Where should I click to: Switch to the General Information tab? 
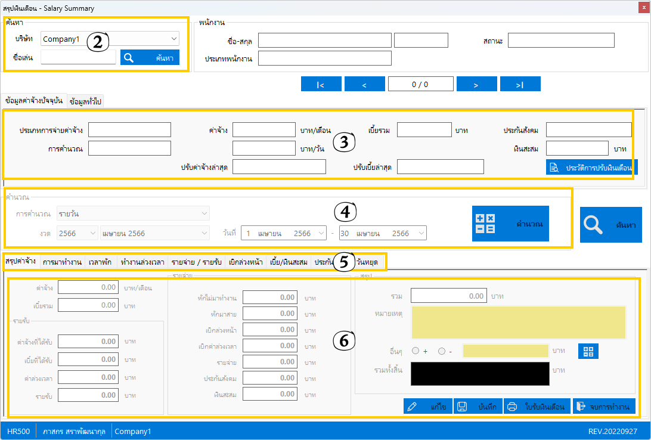[x=85, y=101]
